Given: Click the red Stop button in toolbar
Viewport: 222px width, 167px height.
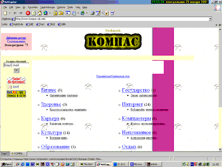Looking at the screenshot, I should (28, 13).
